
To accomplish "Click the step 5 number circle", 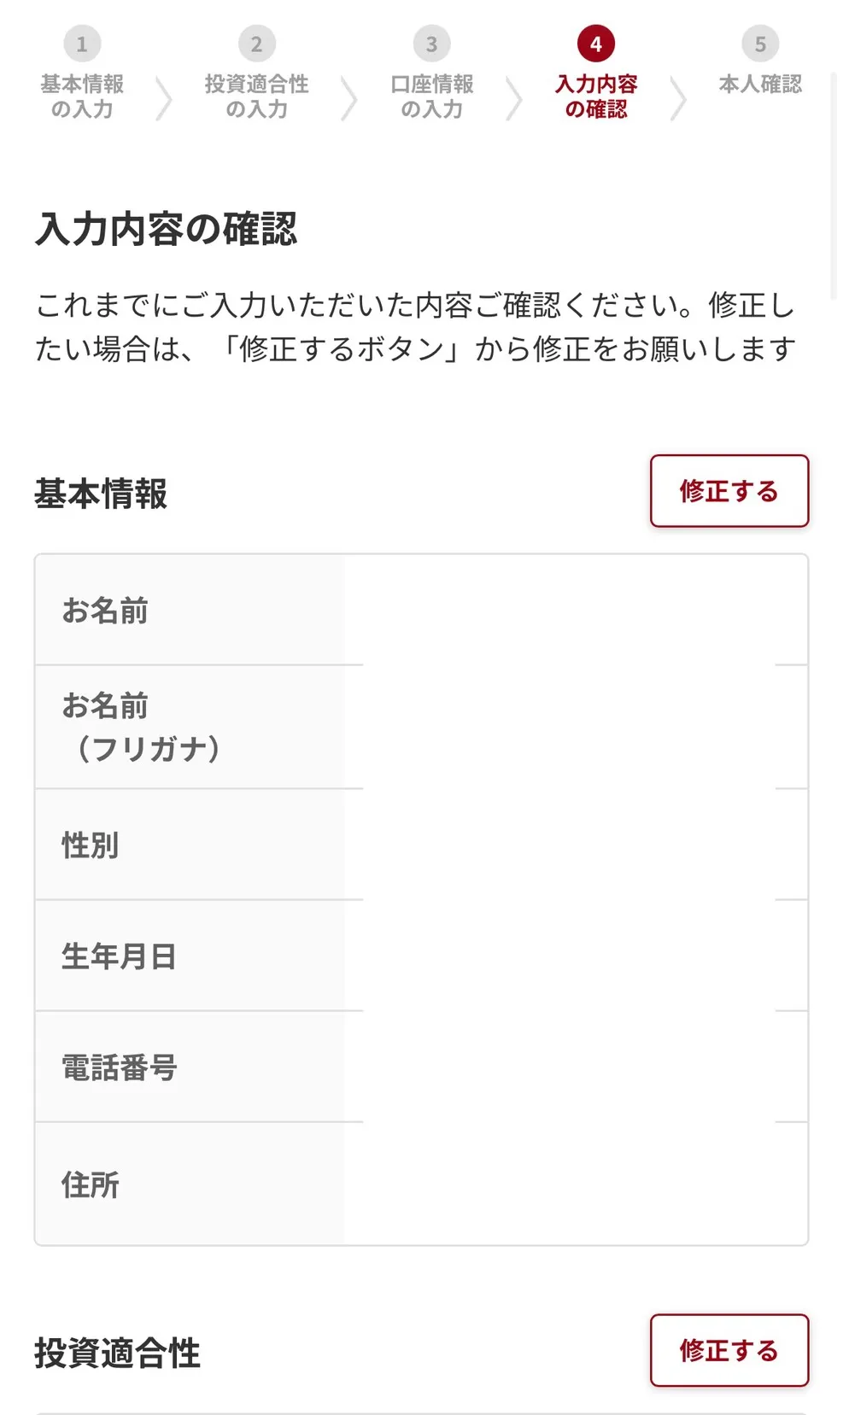I will (760, 44).
